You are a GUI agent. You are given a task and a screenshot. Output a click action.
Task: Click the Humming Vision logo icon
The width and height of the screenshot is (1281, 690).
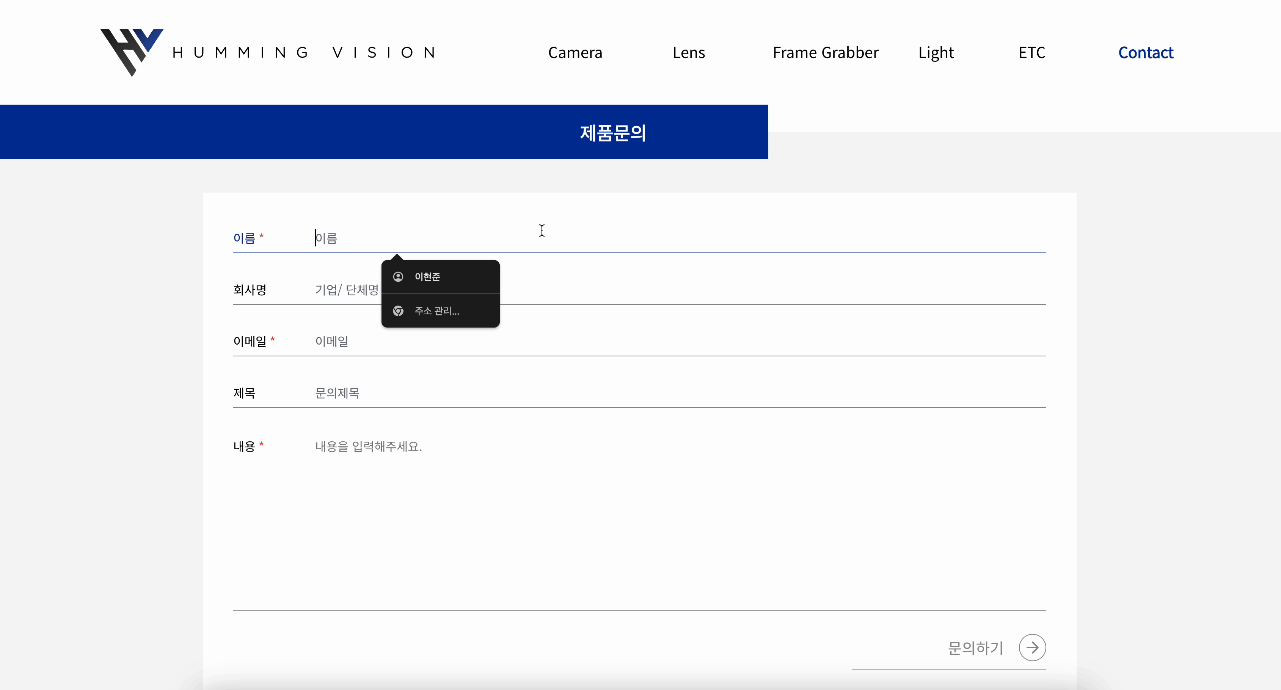pos(131,52)
